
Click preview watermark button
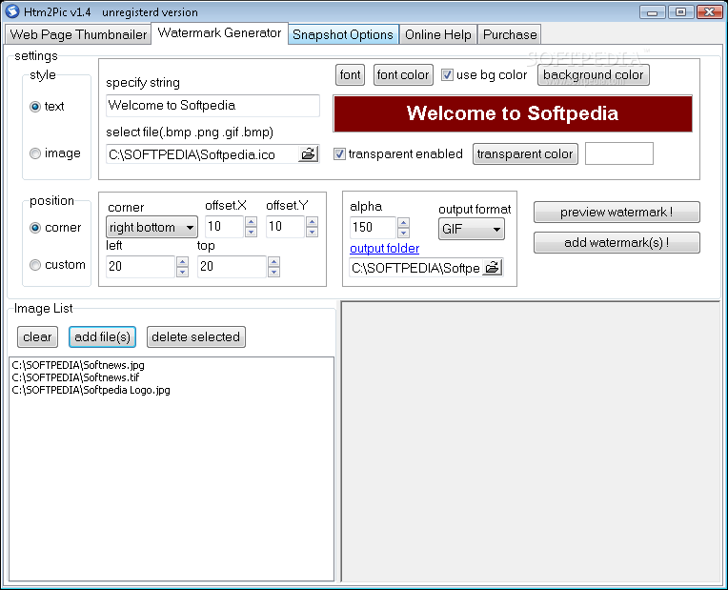point(617,212)
